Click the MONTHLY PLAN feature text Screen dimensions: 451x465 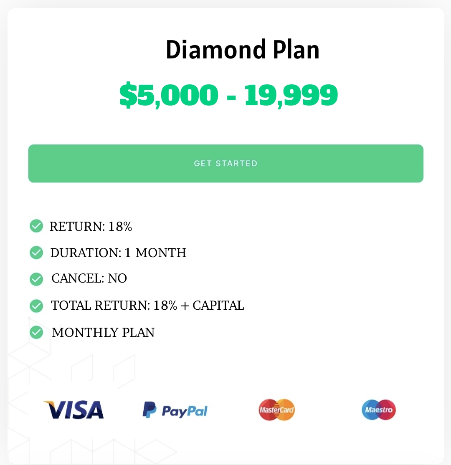pos(103,333)
